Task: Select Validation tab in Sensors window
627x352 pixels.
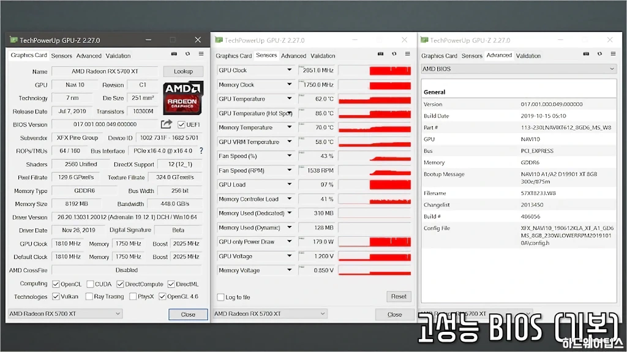Action: tap(323, 56)
